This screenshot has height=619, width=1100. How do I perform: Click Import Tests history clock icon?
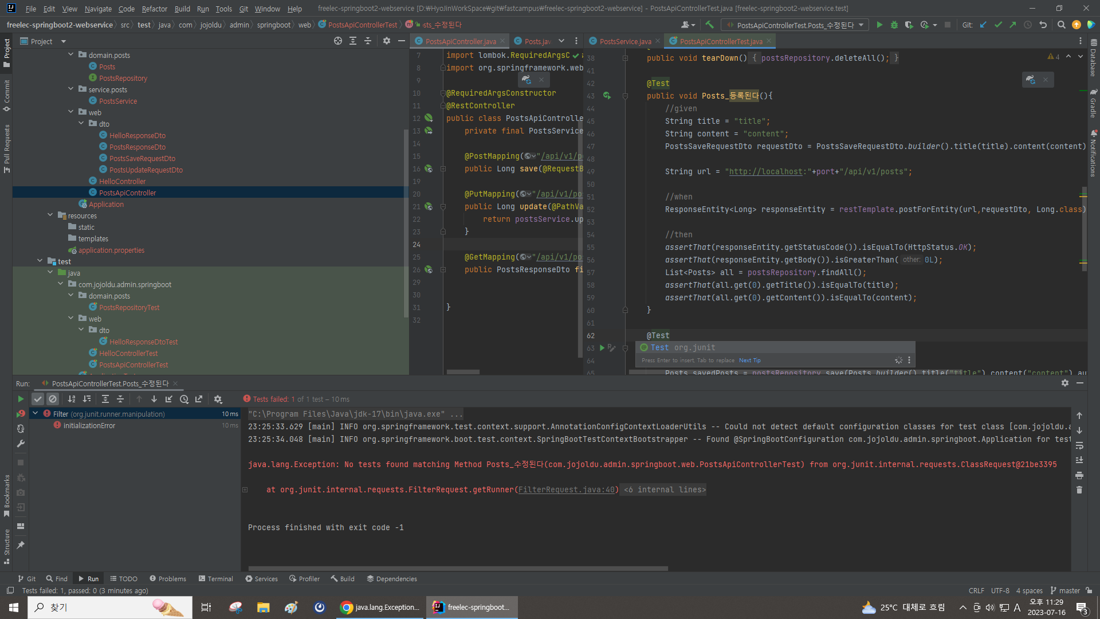(184, 399)
